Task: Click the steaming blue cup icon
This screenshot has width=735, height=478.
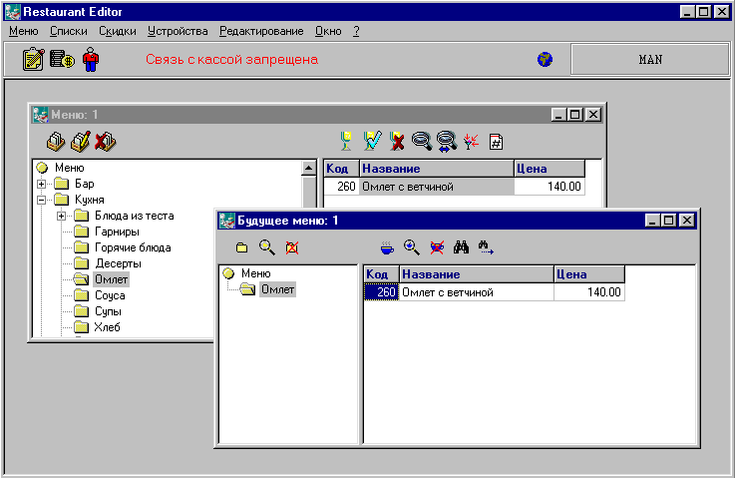Action: click(387, 247)
